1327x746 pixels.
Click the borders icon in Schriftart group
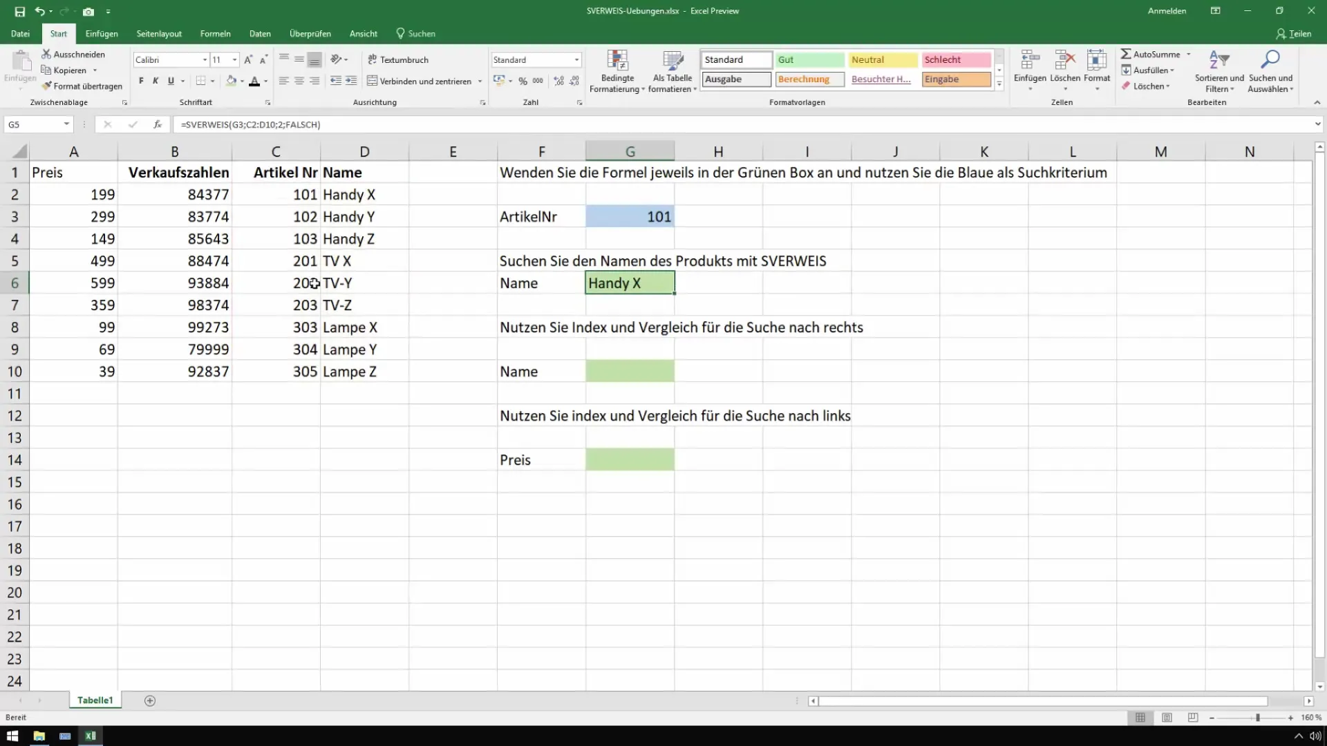(200, 81)
